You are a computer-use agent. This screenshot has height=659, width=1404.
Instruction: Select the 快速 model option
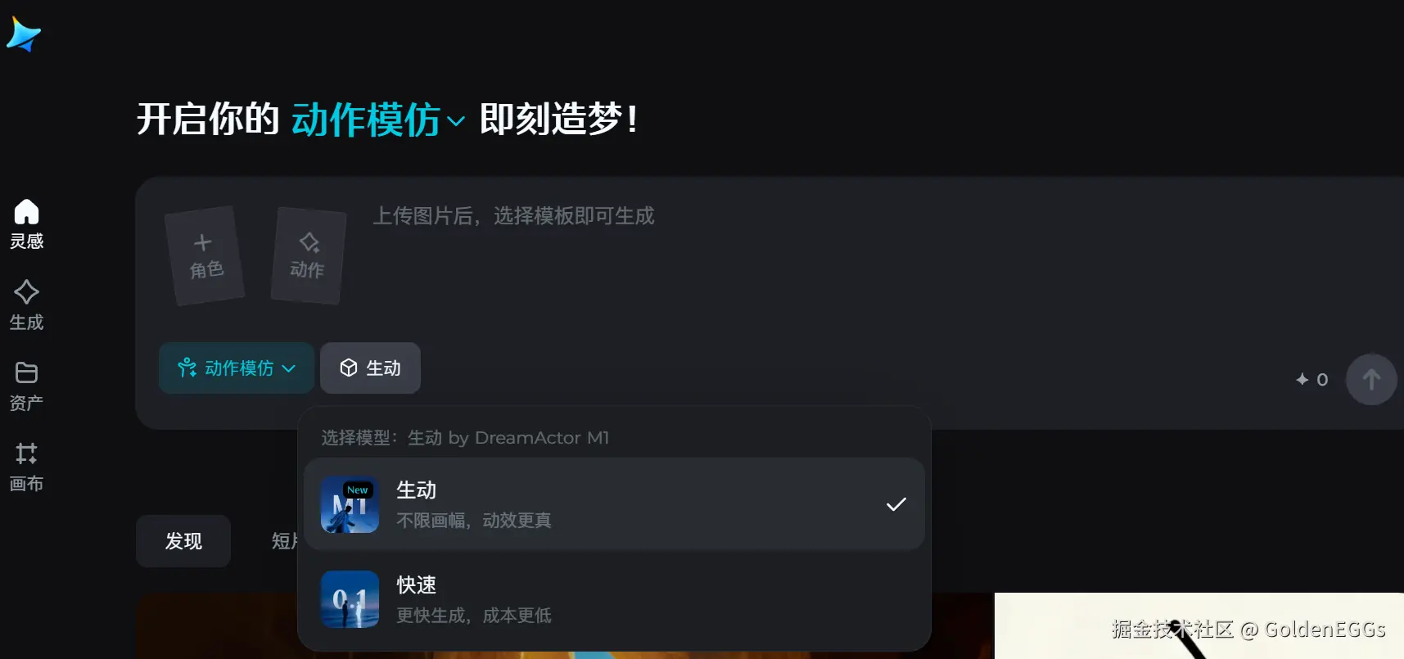click(614, 599)
